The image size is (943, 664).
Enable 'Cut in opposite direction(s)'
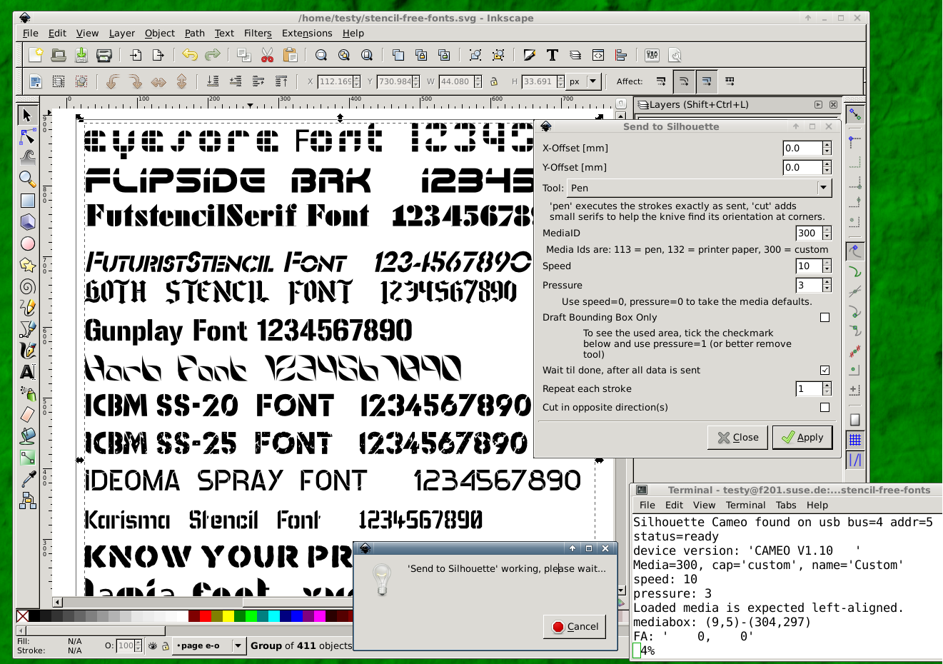(825, 407)
